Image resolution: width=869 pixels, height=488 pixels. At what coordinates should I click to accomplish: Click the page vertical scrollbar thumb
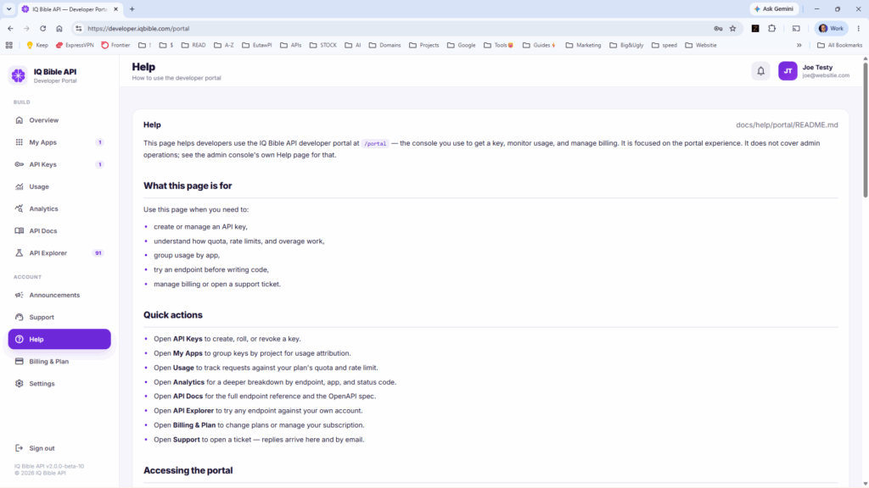(x=865, y=130)
